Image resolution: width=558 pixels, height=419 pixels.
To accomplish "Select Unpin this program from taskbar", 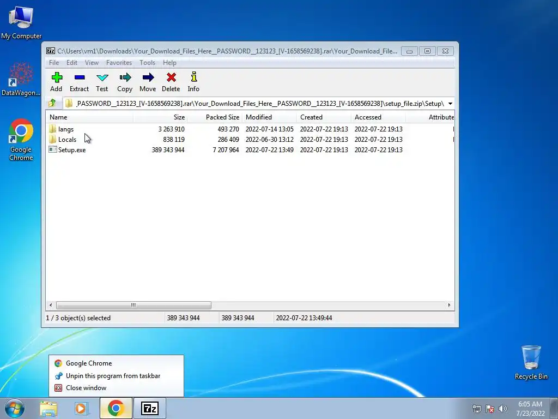I will click(116, 376).
